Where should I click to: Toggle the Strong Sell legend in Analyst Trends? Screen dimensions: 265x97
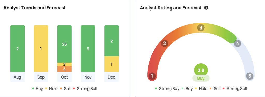(x=85, y=89)
